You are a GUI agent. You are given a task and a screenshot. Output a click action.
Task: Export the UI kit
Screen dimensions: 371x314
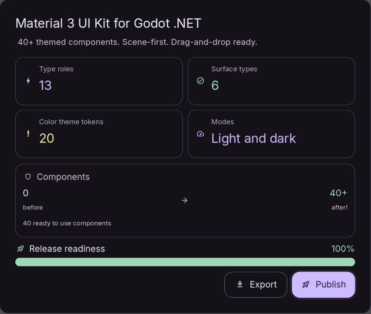point(256,285)
